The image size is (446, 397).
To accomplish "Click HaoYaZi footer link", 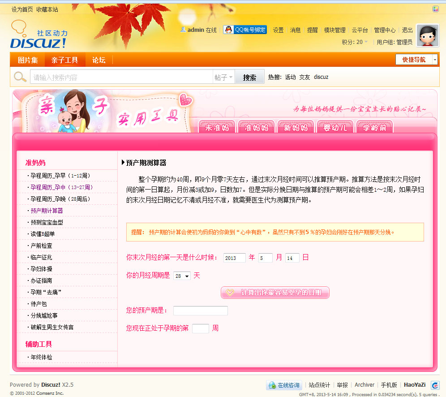I will (x=415, y=385).
